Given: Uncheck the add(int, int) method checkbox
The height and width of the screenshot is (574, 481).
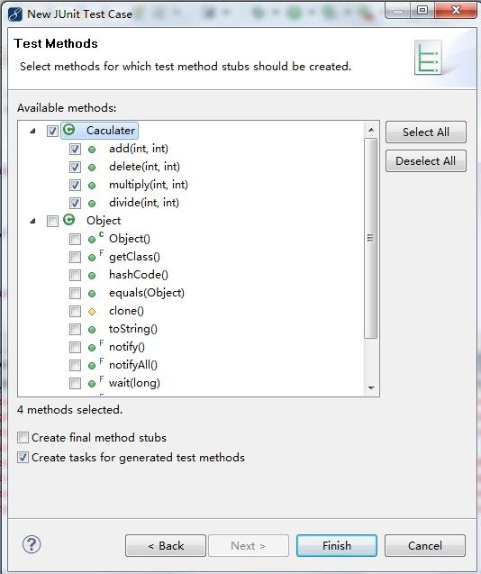Looking at the screenshot, I should [75, 149].
